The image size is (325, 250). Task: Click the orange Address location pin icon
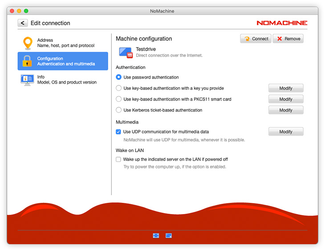click(28, 43)
